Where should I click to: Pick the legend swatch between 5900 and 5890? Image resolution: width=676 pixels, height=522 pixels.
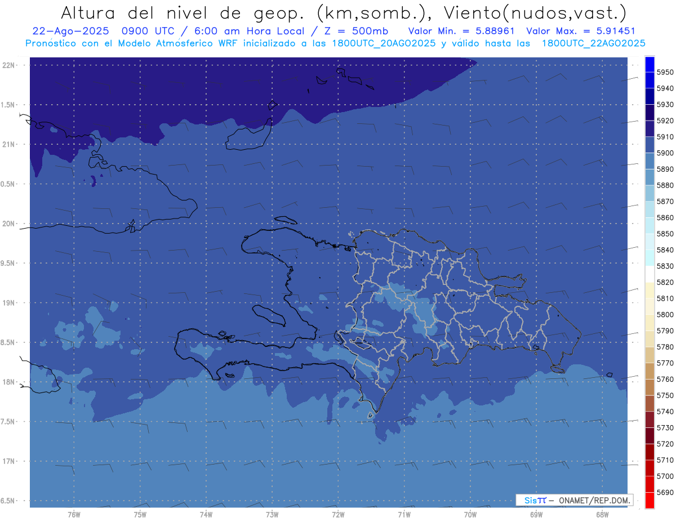click(650, 161)
